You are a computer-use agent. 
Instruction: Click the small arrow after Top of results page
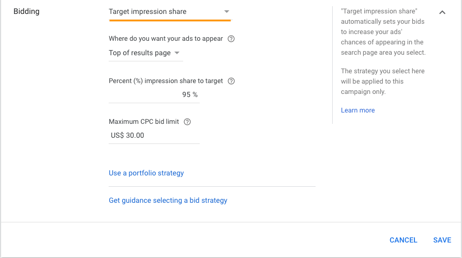tap(177, 53)
